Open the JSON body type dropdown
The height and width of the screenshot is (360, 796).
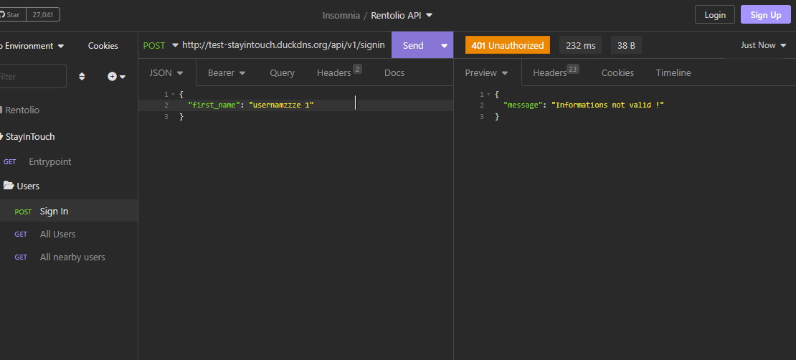[x=166, y=72]
